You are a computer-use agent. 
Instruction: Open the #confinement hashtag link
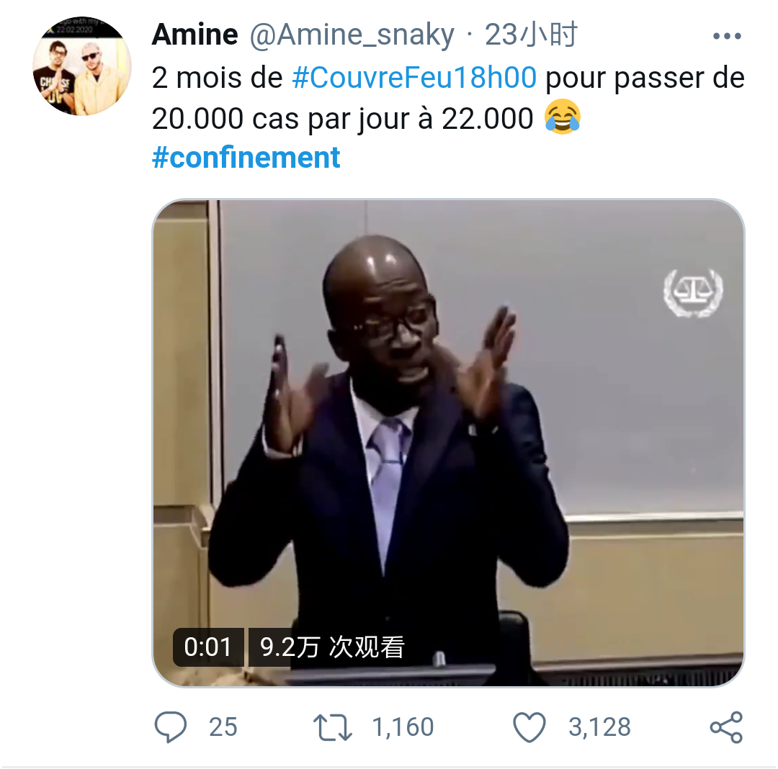(x=246, y=158)
